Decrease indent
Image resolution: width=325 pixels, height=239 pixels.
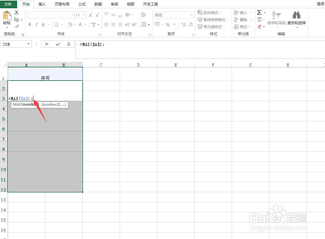pyautogui.click(x=128, y=25)
